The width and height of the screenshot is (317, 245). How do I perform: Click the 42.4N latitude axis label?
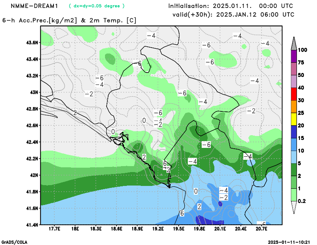(32, 142)
